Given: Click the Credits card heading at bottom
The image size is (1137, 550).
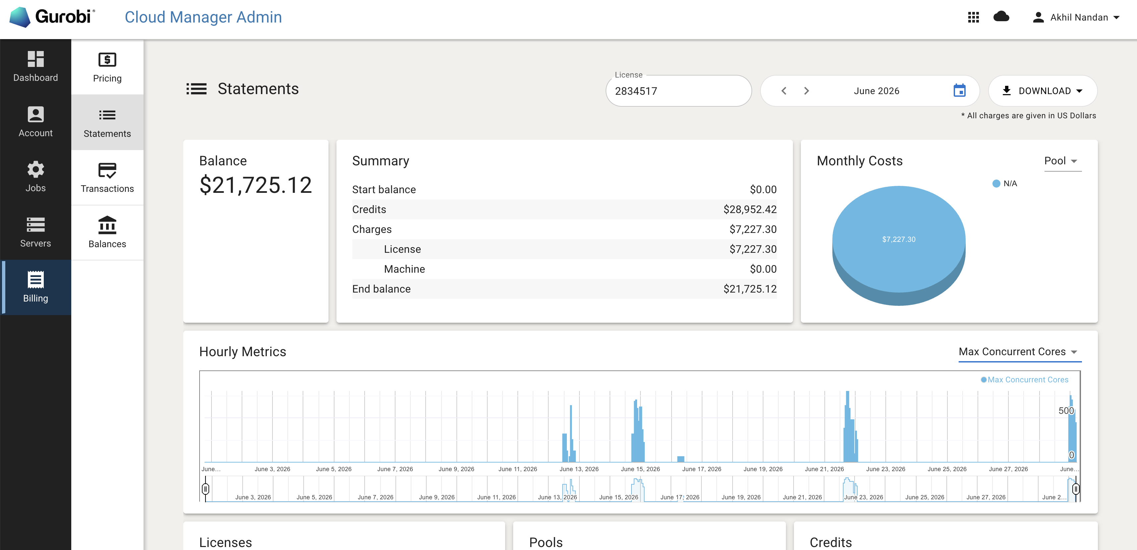Looking at the screenshot, I should [831, 542].
